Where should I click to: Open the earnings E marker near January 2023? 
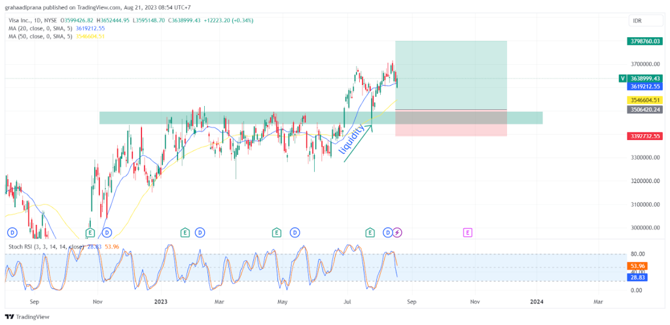(x=185, y=233)
